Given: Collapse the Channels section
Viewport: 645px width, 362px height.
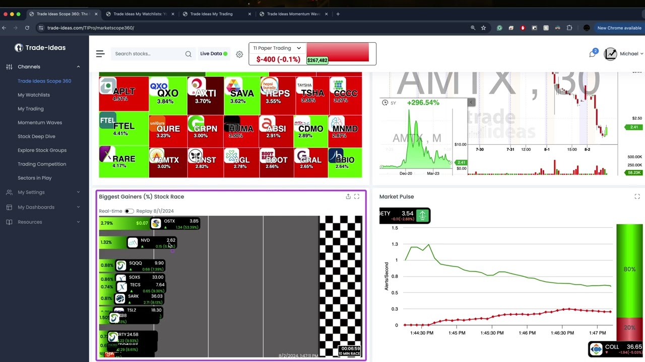Looking at the screenshot, I should tap(78, 67).
